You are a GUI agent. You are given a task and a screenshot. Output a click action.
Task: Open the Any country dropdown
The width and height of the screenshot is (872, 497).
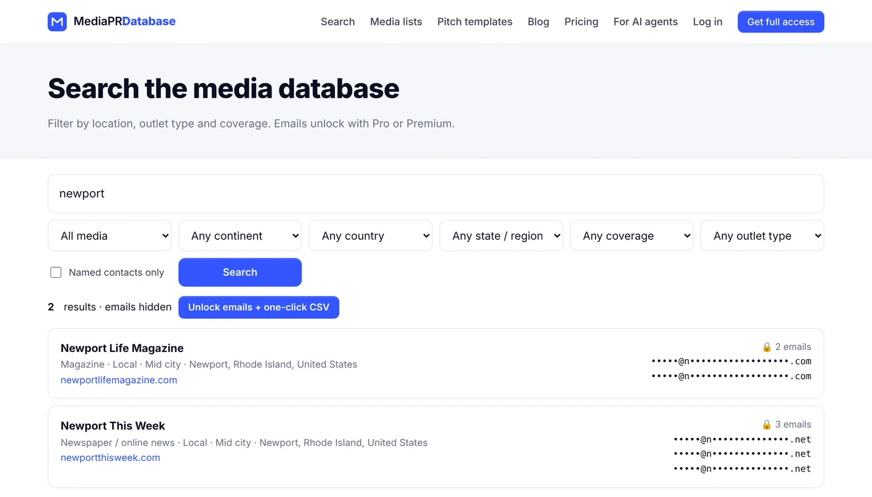(371, 235)
